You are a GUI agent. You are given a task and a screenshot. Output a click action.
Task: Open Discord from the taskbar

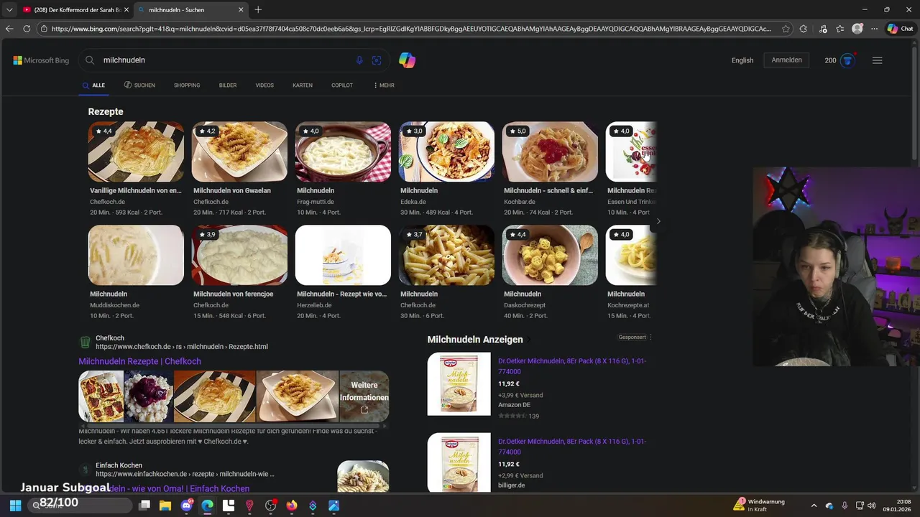187,506
